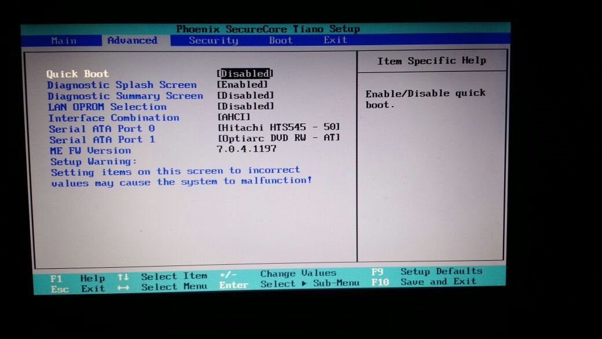This screenshot has width=602, height=339.
Task: Click the Select Item hint text
Action: [174, 276]
